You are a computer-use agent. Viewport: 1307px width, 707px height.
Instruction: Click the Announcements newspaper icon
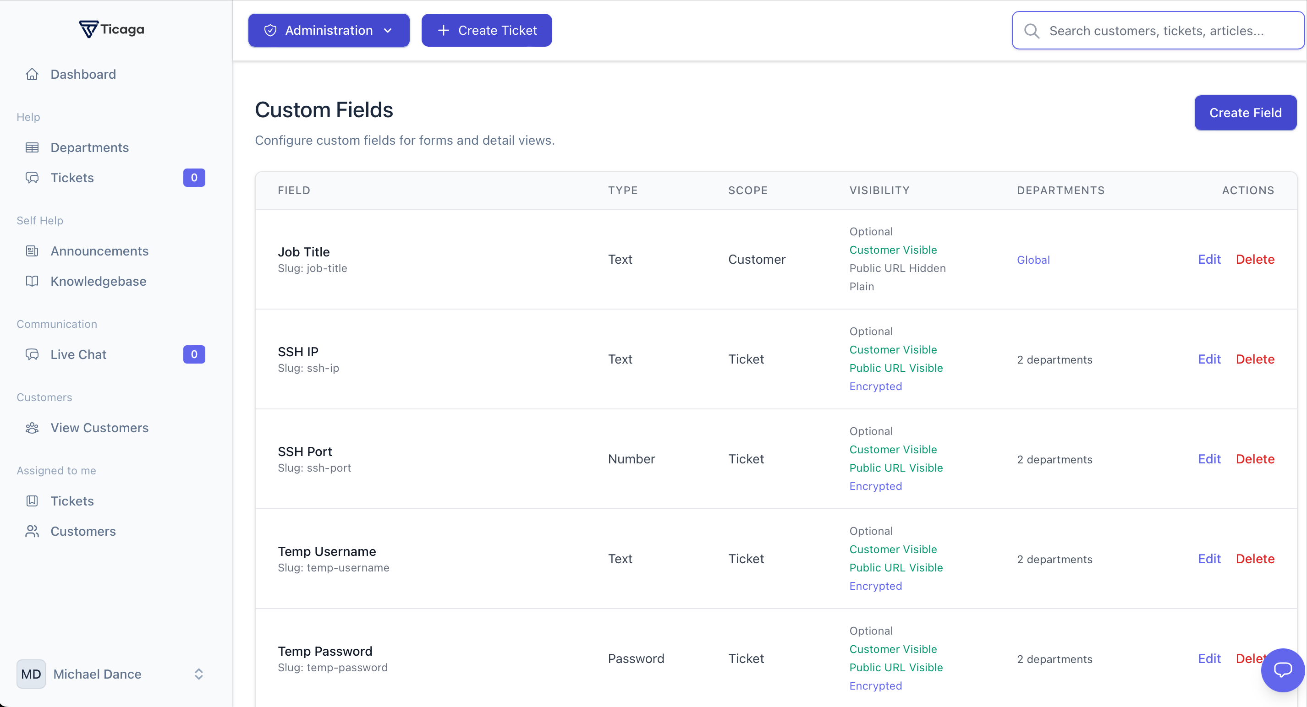coord(32,251)
